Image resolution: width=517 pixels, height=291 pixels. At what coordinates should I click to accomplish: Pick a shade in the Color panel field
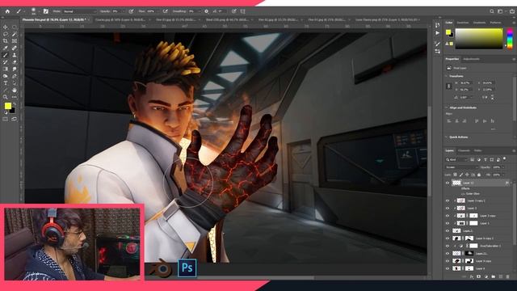(479, 39)
